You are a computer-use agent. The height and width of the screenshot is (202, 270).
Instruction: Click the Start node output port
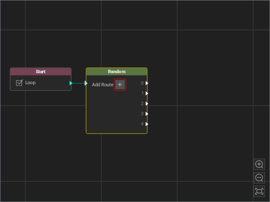click(71, 83)
